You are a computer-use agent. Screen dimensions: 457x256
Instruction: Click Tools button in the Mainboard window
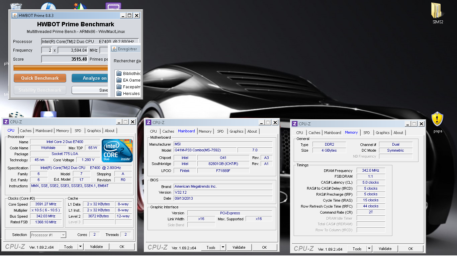click(x=211, y=247)
